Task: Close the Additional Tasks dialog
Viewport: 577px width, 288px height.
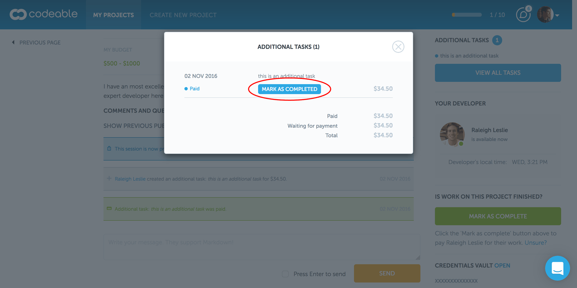Action: [398, 47]
